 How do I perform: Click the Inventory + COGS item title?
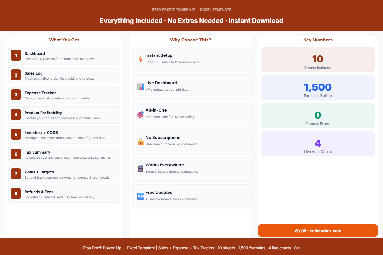tap(41, 133)
